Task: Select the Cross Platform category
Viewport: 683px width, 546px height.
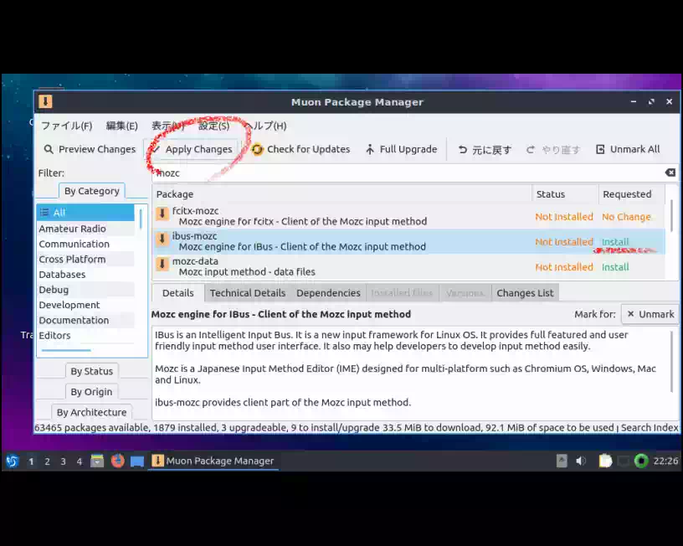Action: click(86, 260)
